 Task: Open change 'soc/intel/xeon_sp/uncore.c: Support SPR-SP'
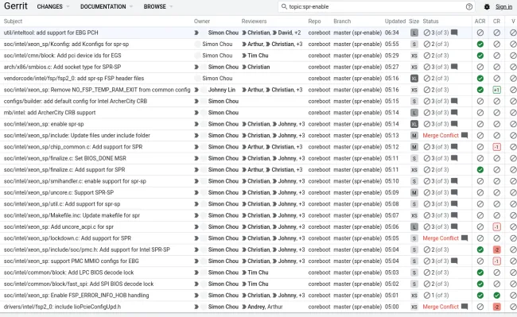[59, 192]
